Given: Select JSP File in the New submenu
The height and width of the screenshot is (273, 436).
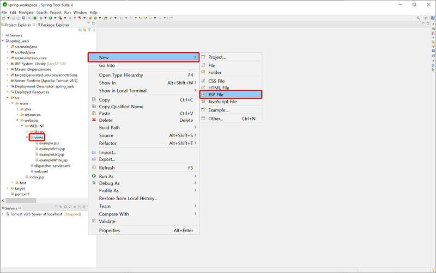Looking at the screenshot, I should click(231, 95).
